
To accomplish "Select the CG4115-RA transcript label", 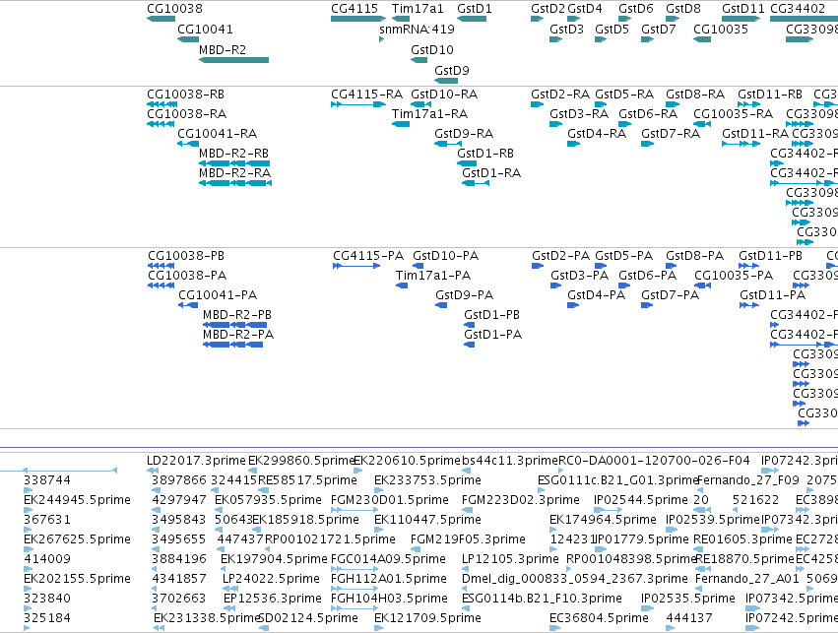I will 366,95.
